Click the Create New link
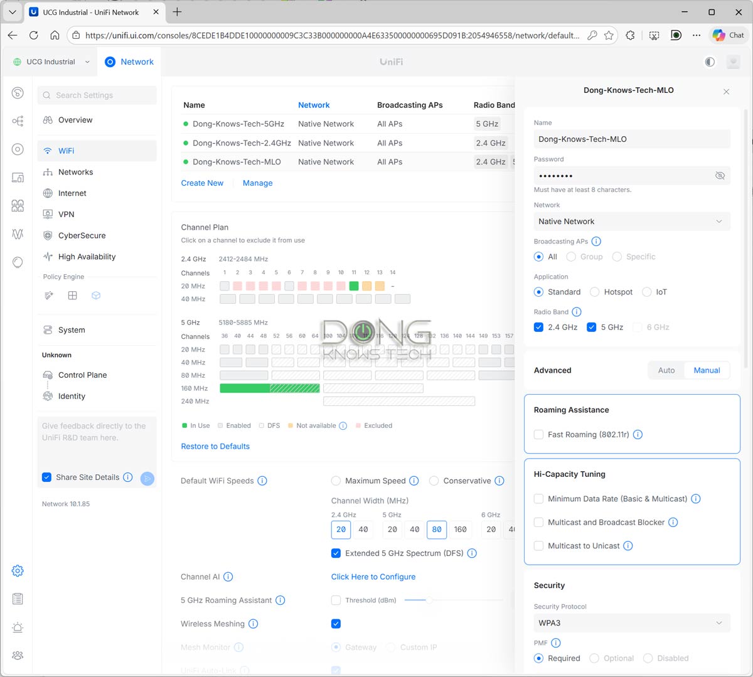 (202, 183)
